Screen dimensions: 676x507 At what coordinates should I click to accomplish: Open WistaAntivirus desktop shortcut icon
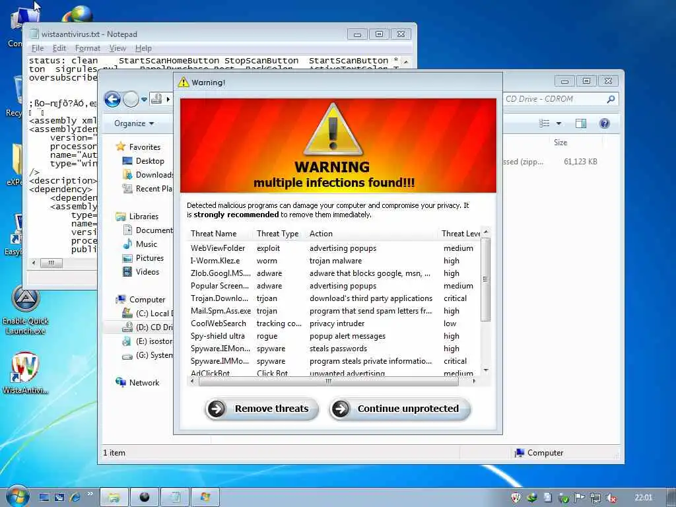coord(25,373)
